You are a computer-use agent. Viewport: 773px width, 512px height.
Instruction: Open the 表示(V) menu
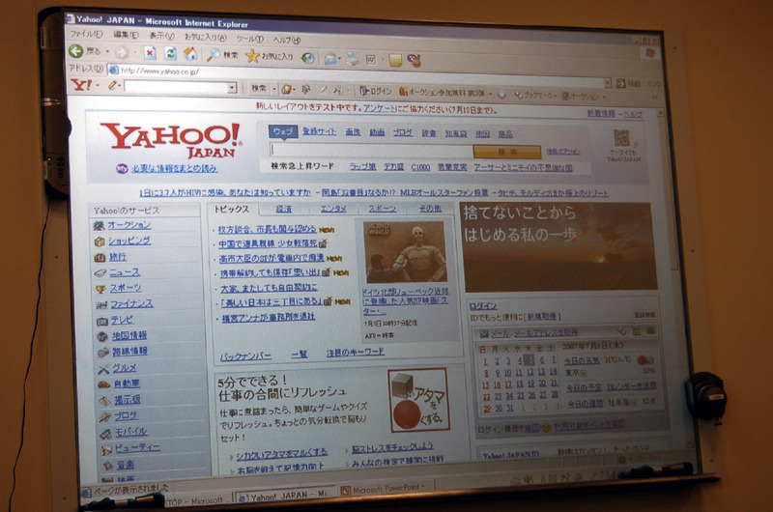pyautogui.click(x=161, y=36)
